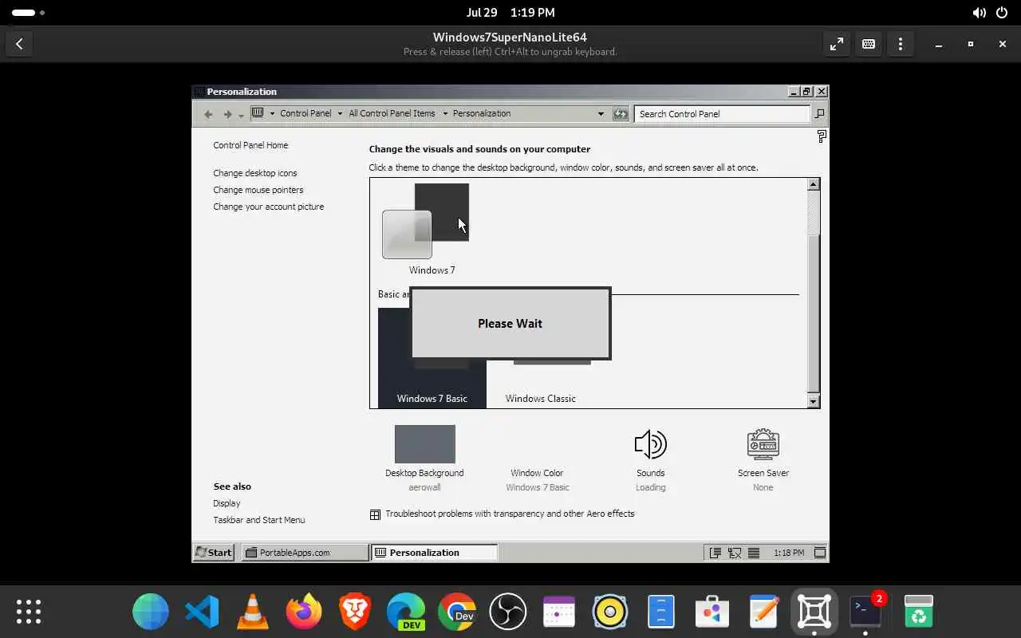Viewport: 1021px width, 638px height.
Task: Click the Personalization taskbar button
Action: pyautogui.click(x=435, y=552)
